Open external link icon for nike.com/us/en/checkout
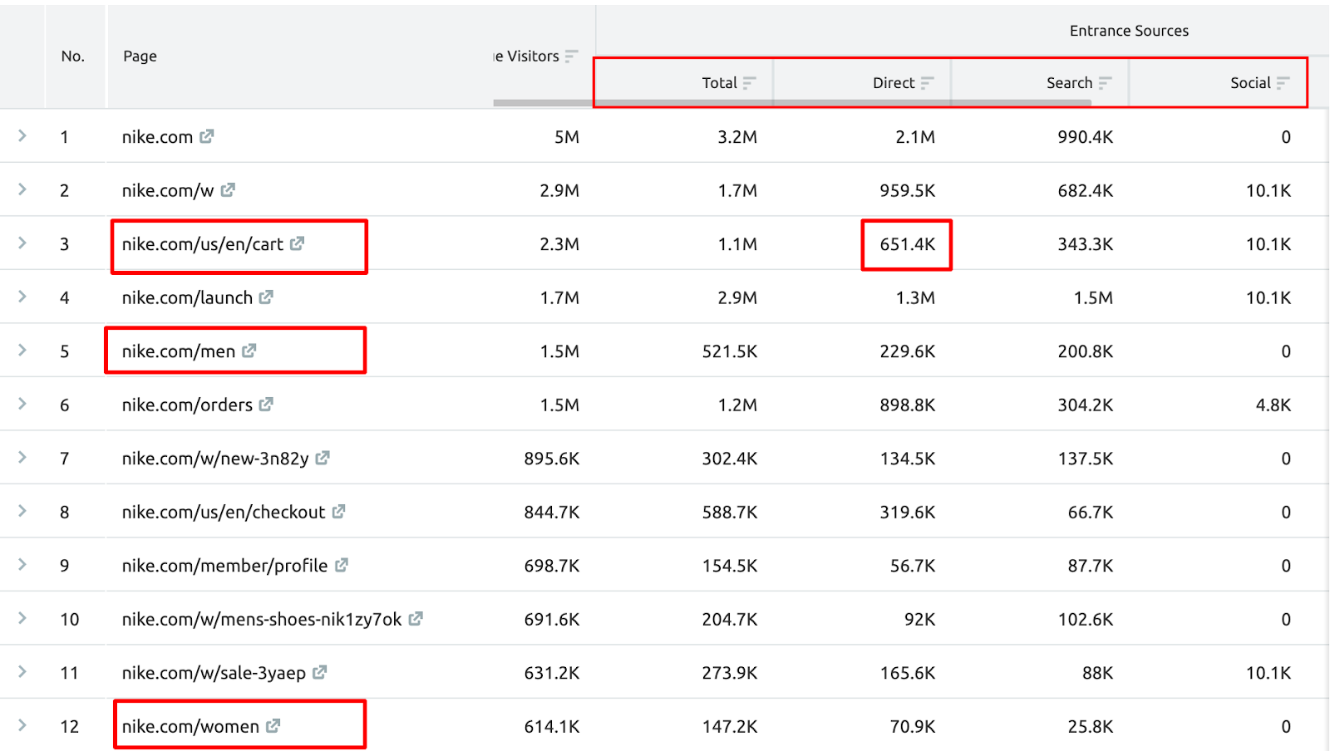The height and width of the screenshot is (751, 1330). click(338, 512)
